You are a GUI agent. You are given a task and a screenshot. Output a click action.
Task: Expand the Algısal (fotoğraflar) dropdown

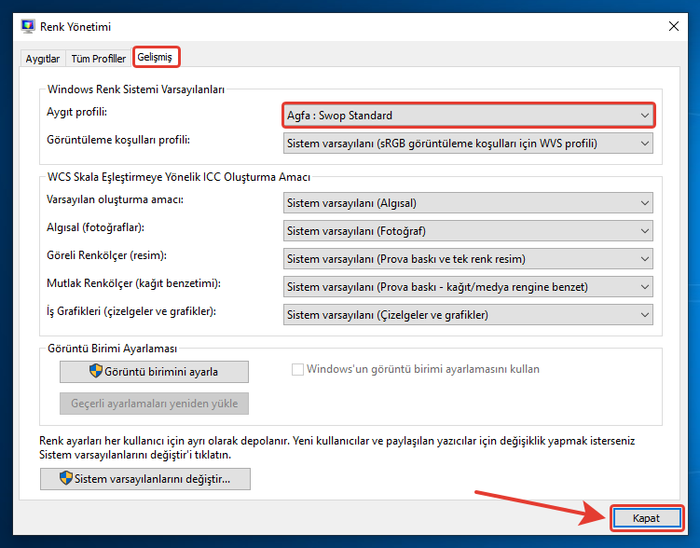(467, 230)
